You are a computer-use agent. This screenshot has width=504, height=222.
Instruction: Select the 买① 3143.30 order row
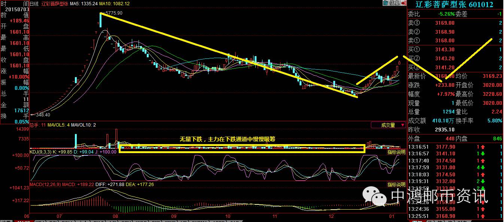(455, 49)
